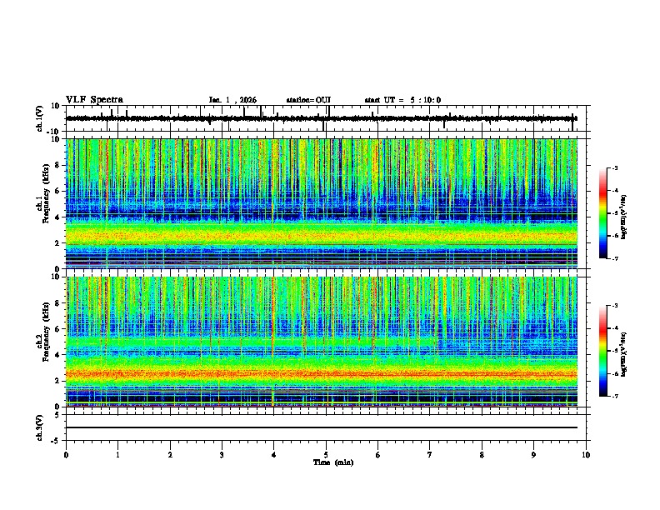660x510 pixels.
Task: Click the log(PSD) unit label beside ch.2 color scale
Action: pyautogui.click(x=624, y=354)
